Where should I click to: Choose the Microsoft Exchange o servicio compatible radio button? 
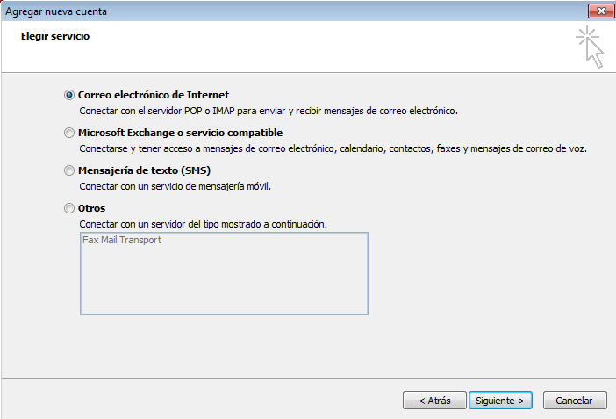tap(69, 133)
